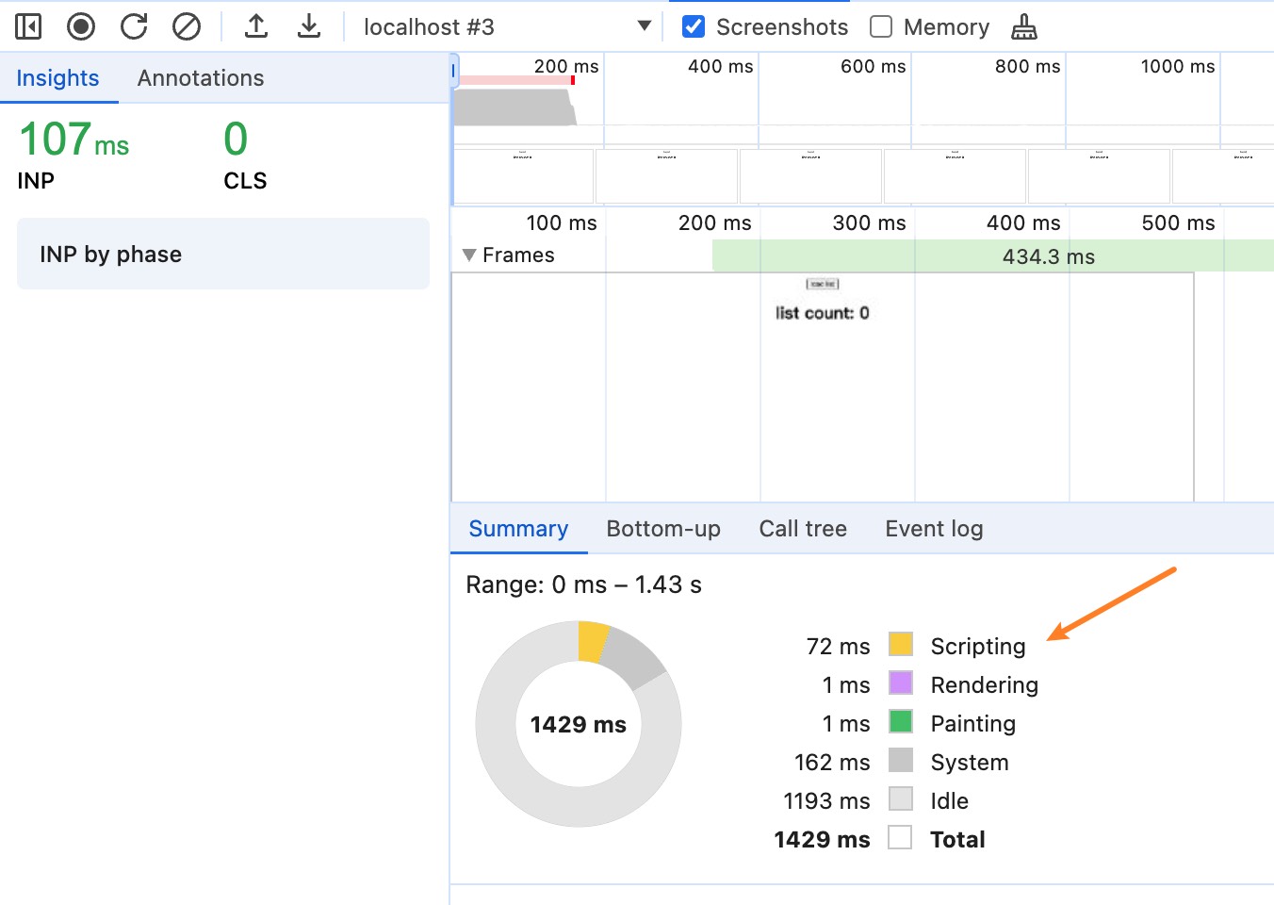
Task: Trigger garbage collection with the broom icon
Action: 1023,25
